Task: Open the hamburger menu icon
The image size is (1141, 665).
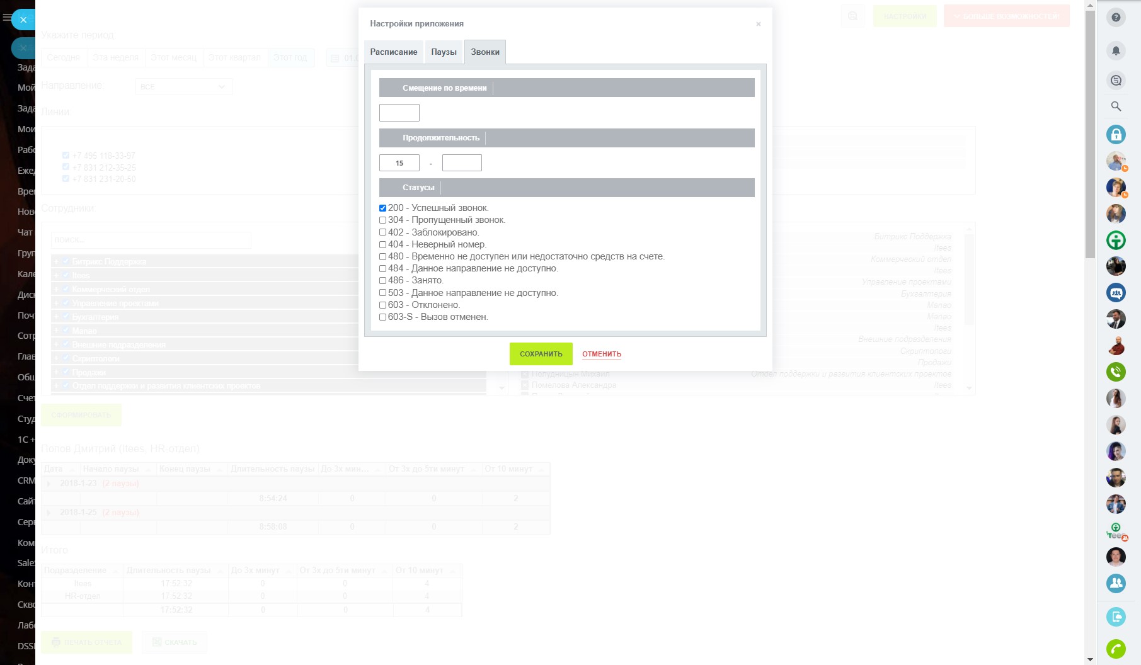Action: (7, 18)
